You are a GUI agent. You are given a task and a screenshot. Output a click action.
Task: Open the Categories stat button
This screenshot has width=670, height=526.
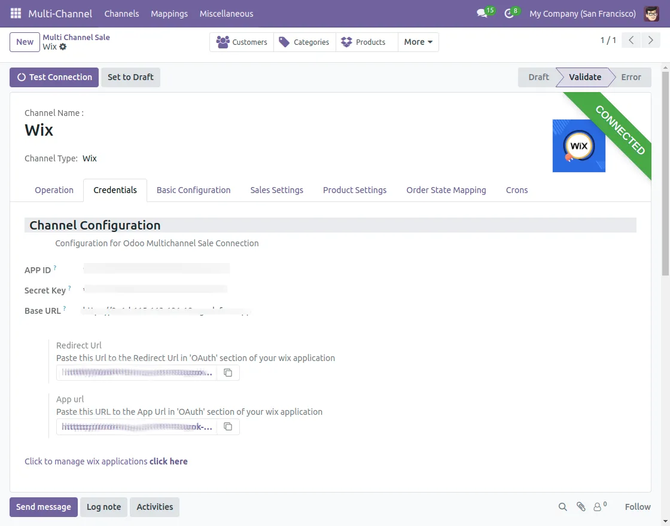pos(304,42)
